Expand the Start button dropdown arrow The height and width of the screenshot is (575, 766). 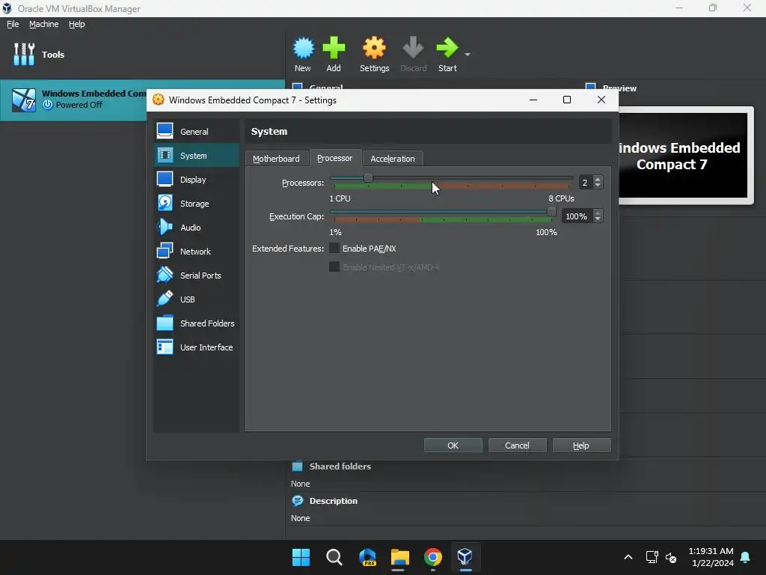pos(468,54)
